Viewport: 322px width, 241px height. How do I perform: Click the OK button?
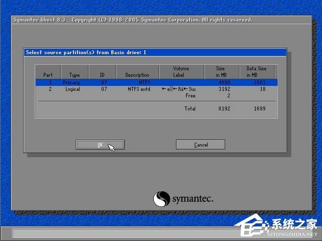100,145
